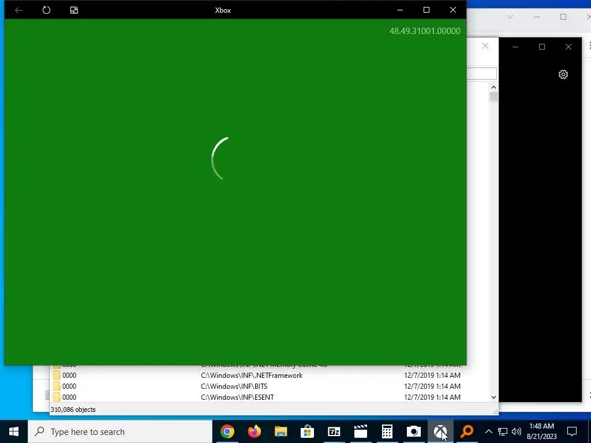Screen dimensions: 591x443
Task: Click the Xbox back arrow button
Action: [x=18, y=10]
